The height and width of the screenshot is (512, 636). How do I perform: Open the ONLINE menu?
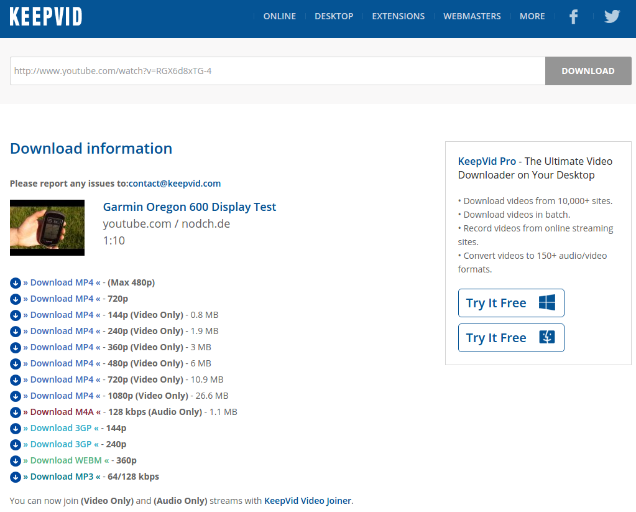(x=280, y=16)
